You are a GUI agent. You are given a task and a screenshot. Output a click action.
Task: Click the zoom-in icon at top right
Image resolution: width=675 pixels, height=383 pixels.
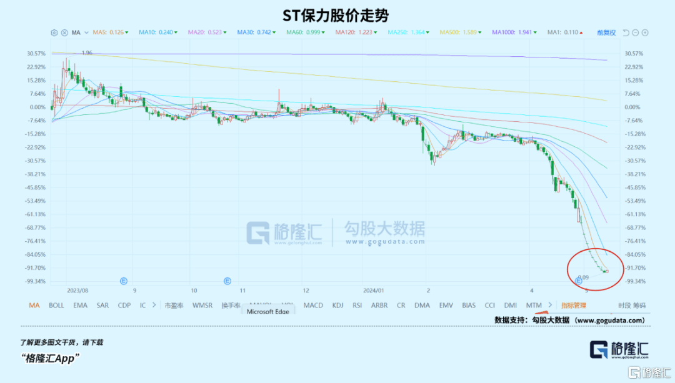coord(644,32)
